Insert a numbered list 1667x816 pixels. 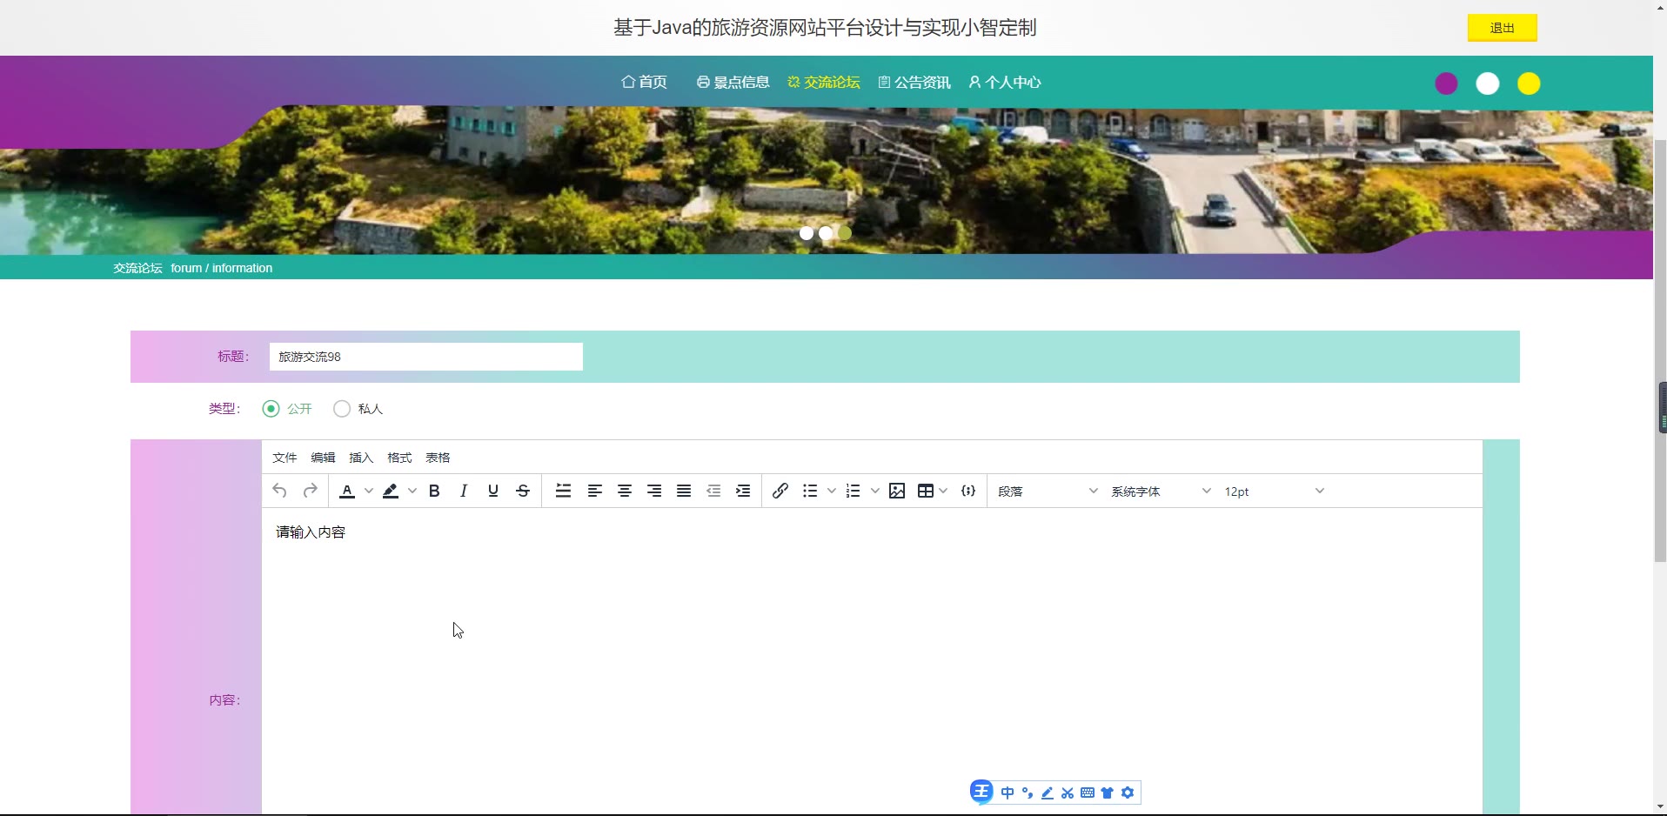[x=854, y=492]
